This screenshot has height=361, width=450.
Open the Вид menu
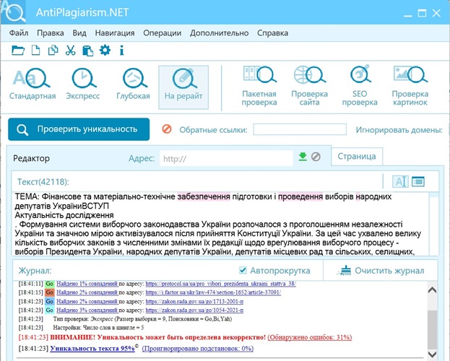click(x=79, y=32)
